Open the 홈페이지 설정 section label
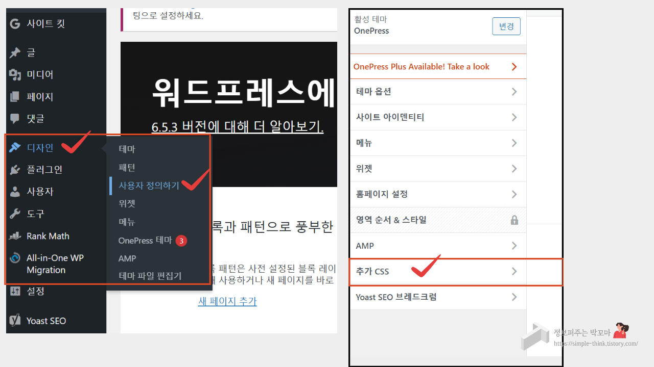654x367 pixels. tap(382, 194)
